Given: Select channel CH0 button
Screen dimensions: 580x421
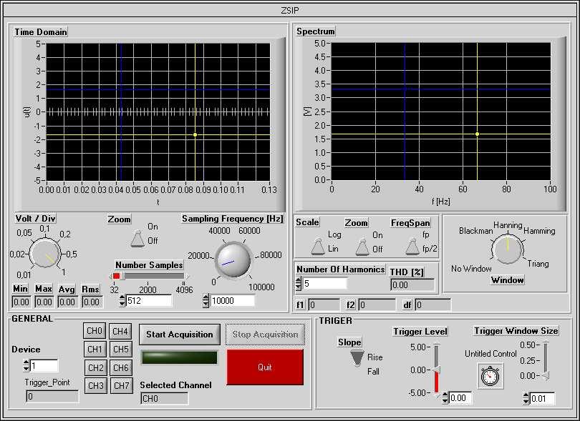Looking at the screenshot, I should pyautogui.click(x=95, y=331).
